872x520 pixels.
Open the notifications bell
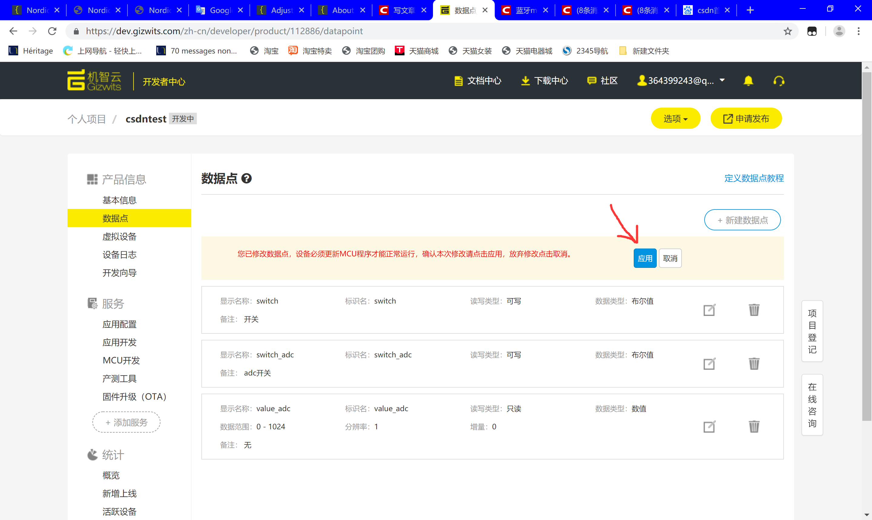[748, 80]
